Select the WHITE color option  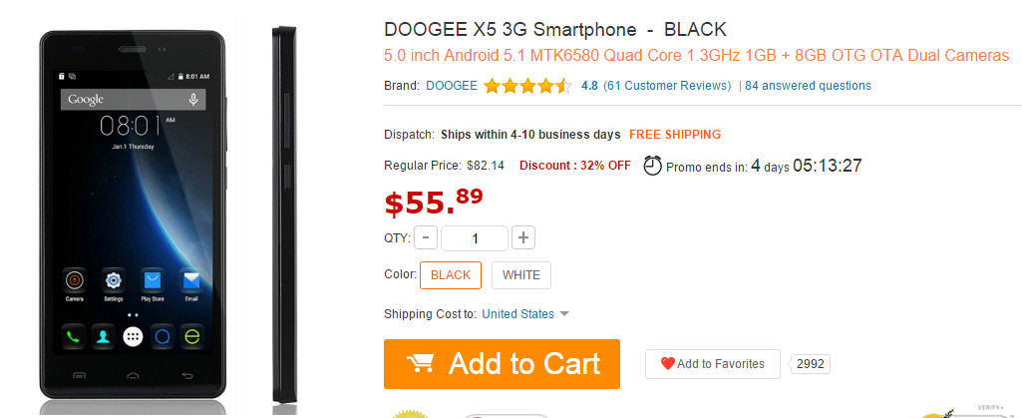tap(521, 275)
